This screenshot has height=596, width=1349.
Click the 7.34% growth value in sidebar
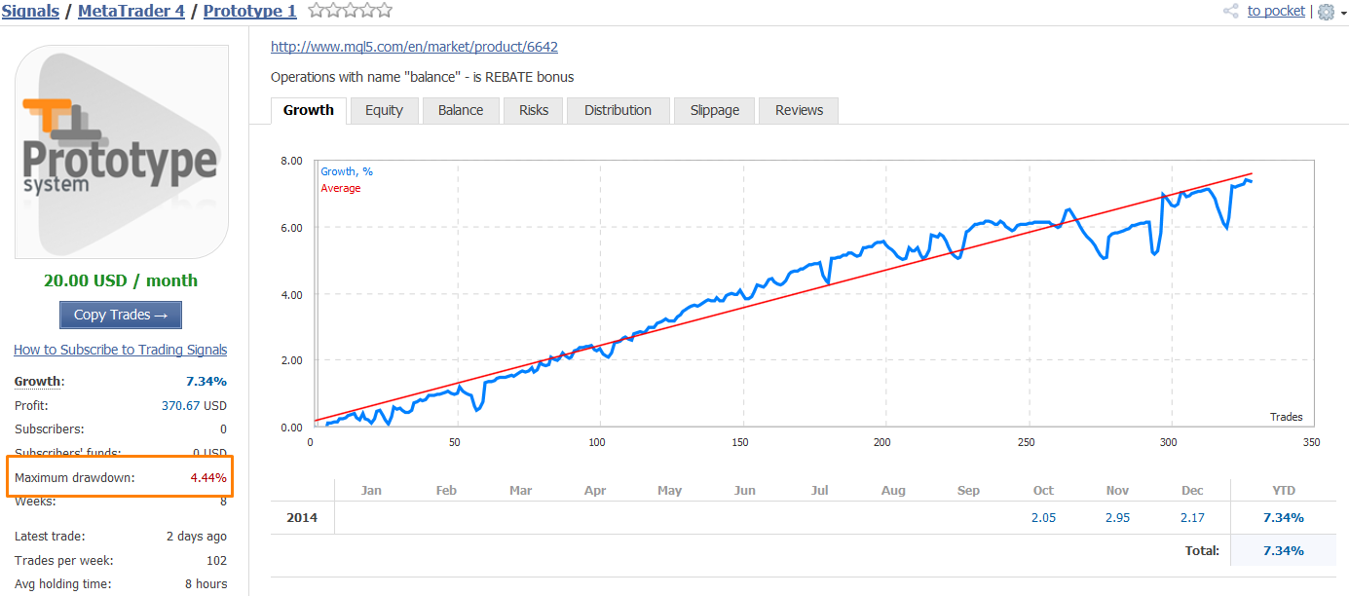206,382
